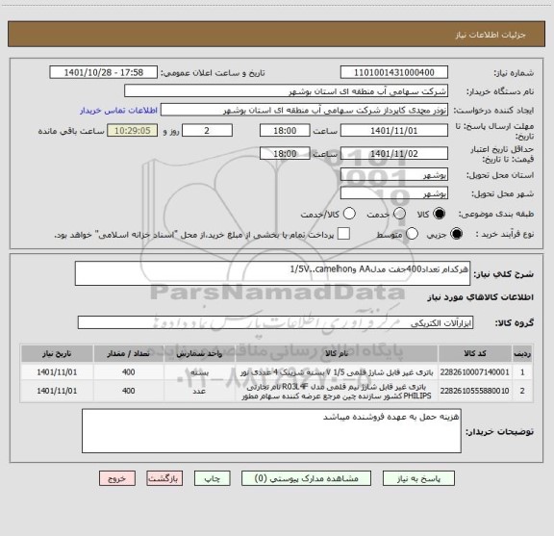Select the کالا/خدمت radio button
The image size is (554, 536).
click(x=349, y=214)
